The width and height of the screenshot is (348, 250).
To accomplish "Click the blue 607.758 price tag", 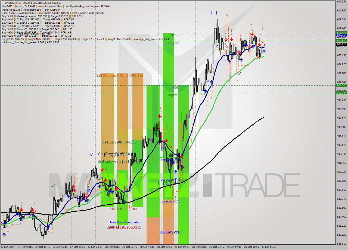I will point(341,35).
